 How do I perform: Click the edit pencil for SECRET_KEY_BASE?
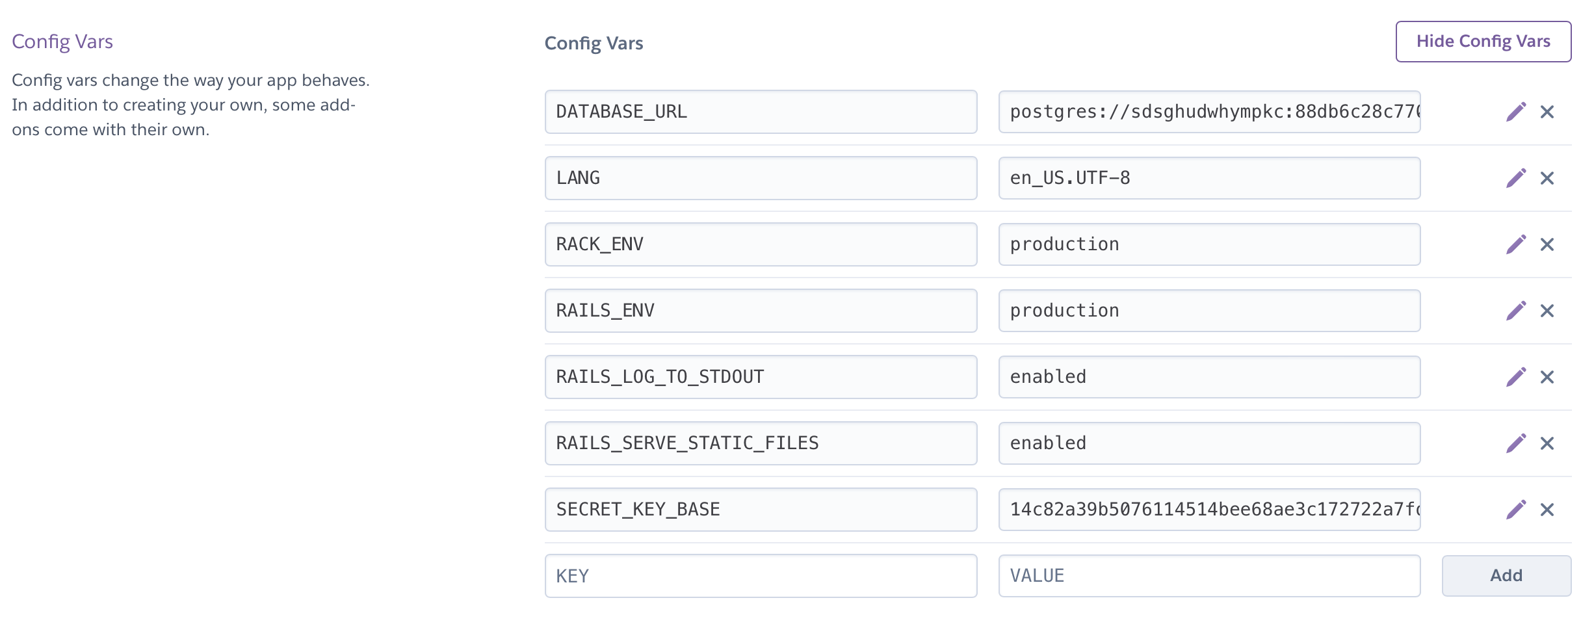click(x=1517, y=509)
